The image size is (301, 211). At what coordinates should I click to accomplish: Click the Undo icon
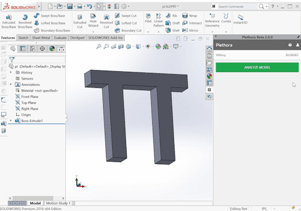(89, 6)
